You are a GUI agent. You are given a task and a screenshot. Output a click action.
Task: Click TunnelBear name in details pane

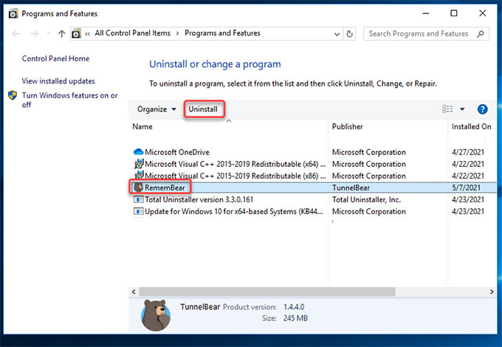pyautogui.click(x=200, y=306)
